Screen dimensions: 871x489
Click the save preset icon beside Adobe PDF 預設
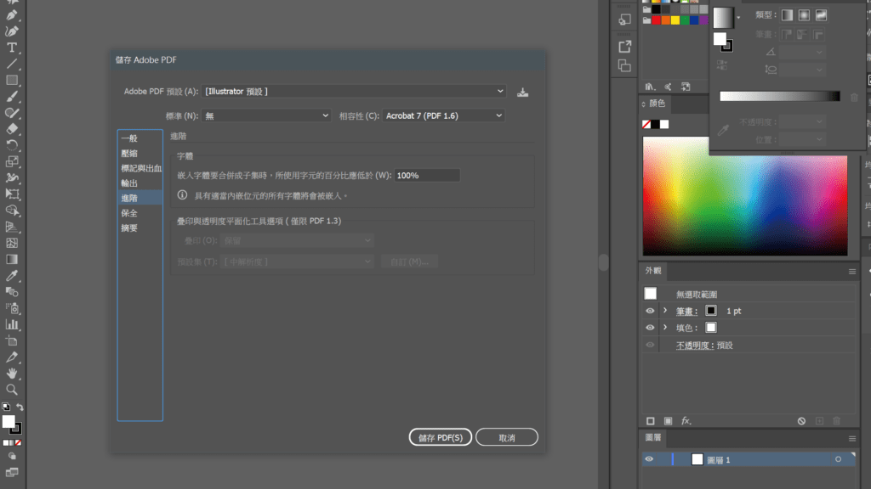(523, 92)
